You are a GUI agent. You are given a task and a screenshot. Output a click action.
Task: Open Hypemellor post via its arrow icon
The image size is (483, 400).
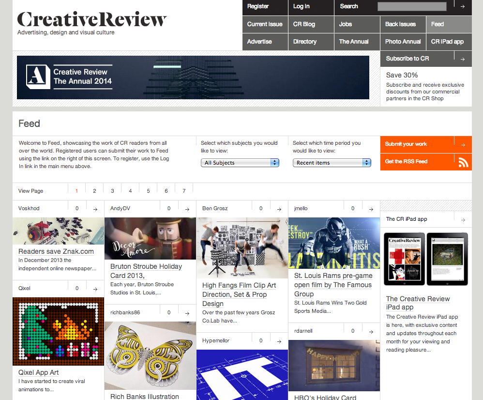click(279, 341)
